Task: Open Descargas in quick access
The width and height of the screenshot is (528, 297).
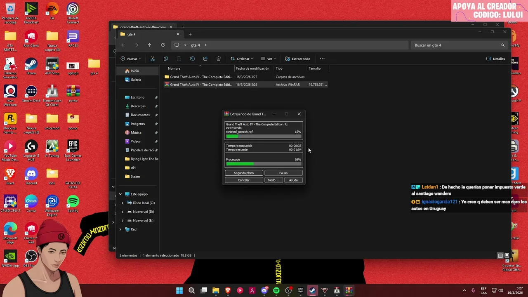Action: pyautogui.click(x=138, y=106)
